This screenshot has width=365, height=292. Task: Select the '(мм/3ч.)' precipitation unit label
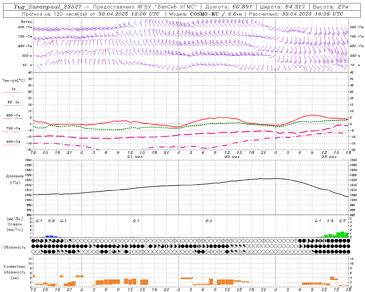point(15,219)
